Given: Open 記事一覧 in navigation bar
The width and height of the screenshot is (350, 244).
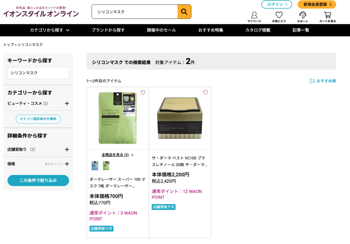Looking at the screenshot, I should click(x=301, y=30).
